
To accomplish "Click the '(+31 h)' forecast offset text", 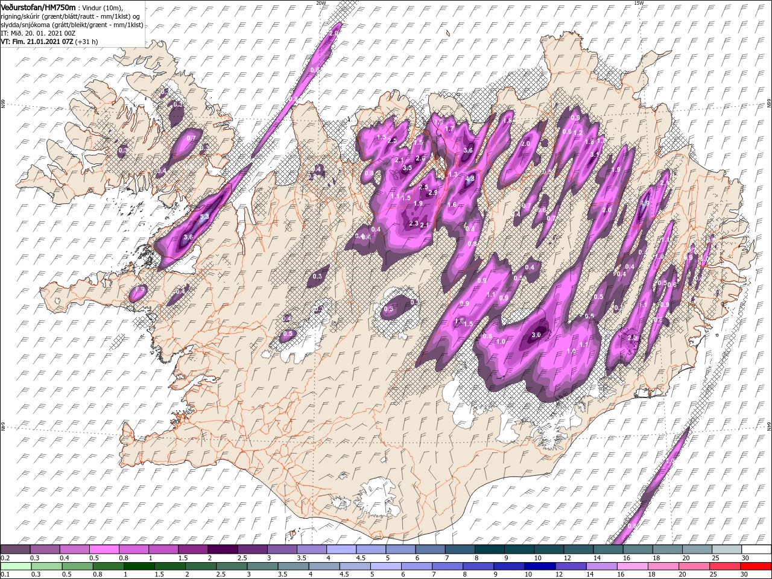I will pos(87,42).
